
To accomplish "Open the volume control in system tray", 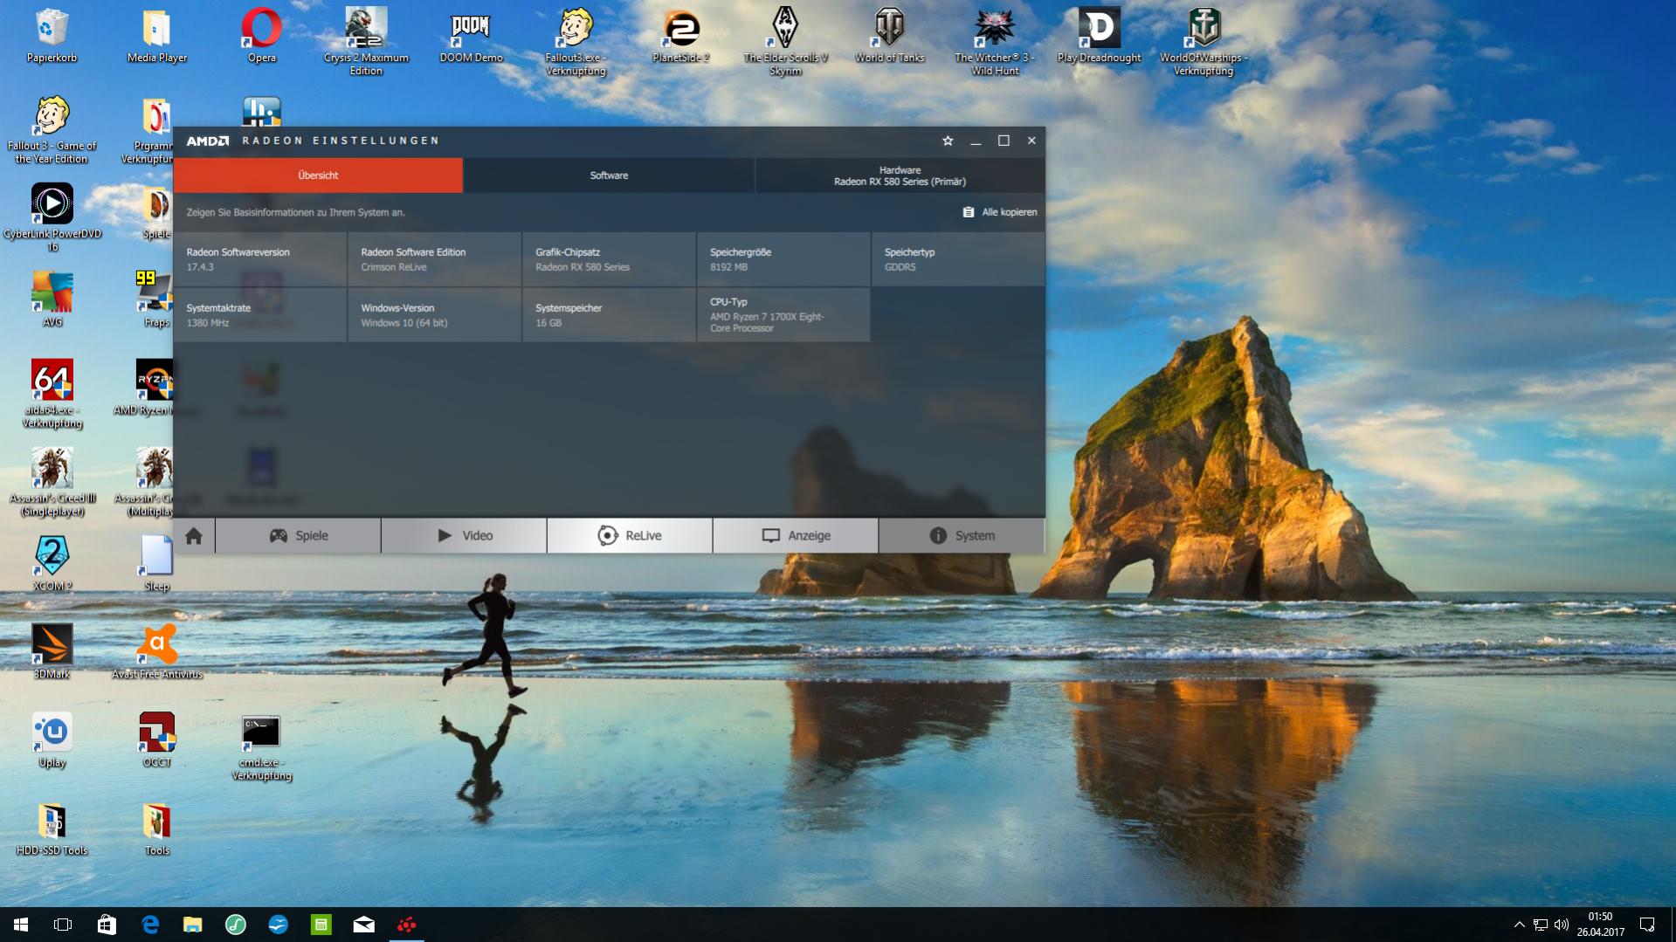I will point(1562,925).
